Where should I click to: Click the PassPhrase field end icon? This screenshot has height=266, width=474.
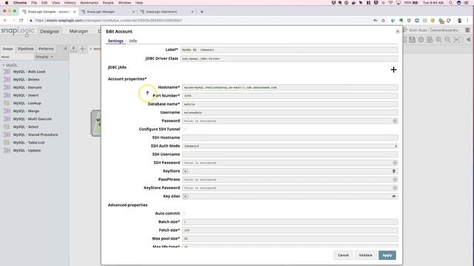[x=395, y=180]
